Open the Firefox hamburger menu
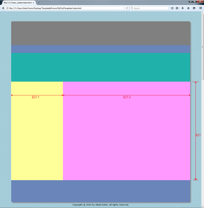This screenshot has height=208, width=204. [201, 8]
